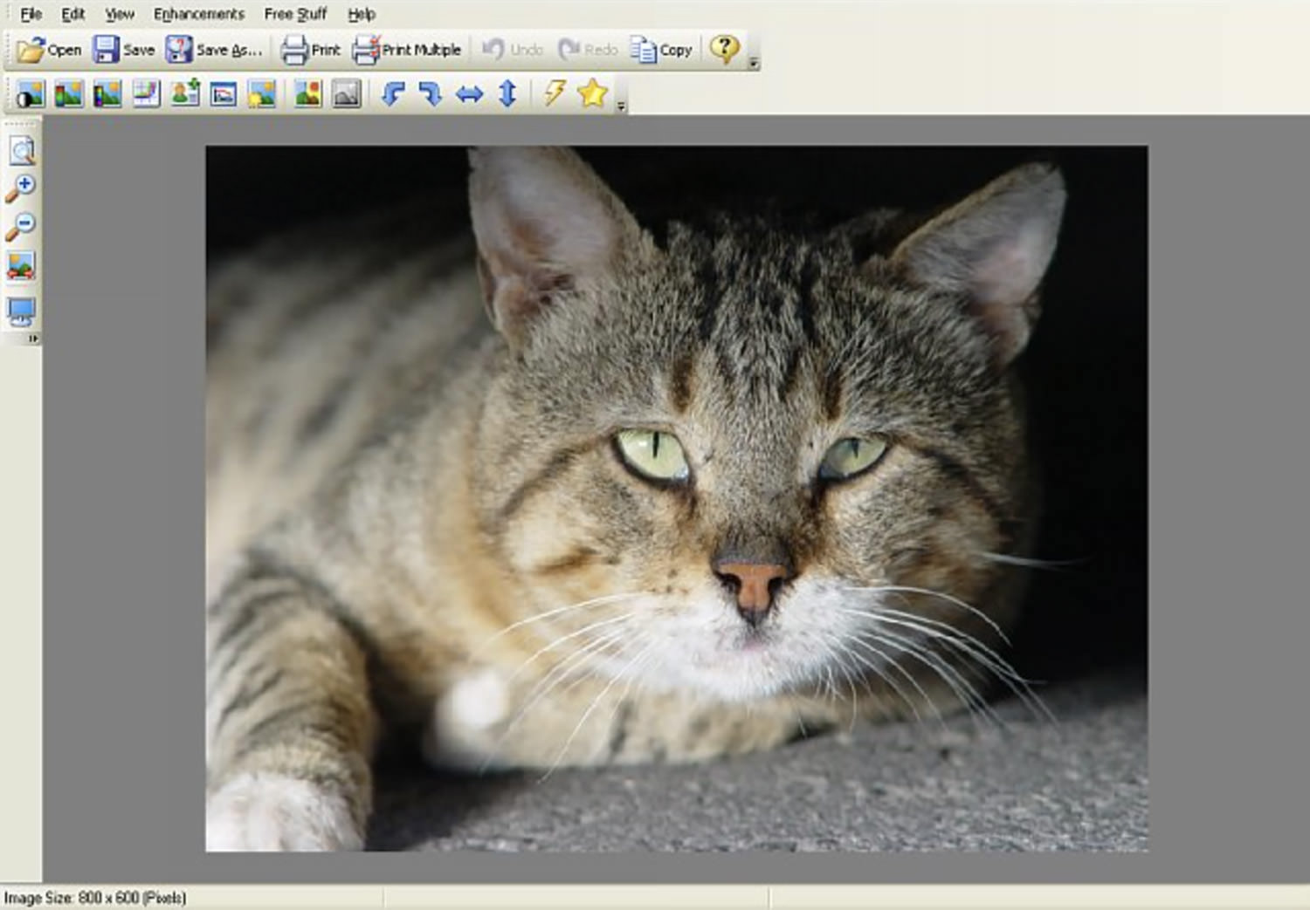Viewport: 1310px width, 910px height.
Task: Select the Zoom Out magnifier tool
Action: pyautogui.click(x=23, y=222)
